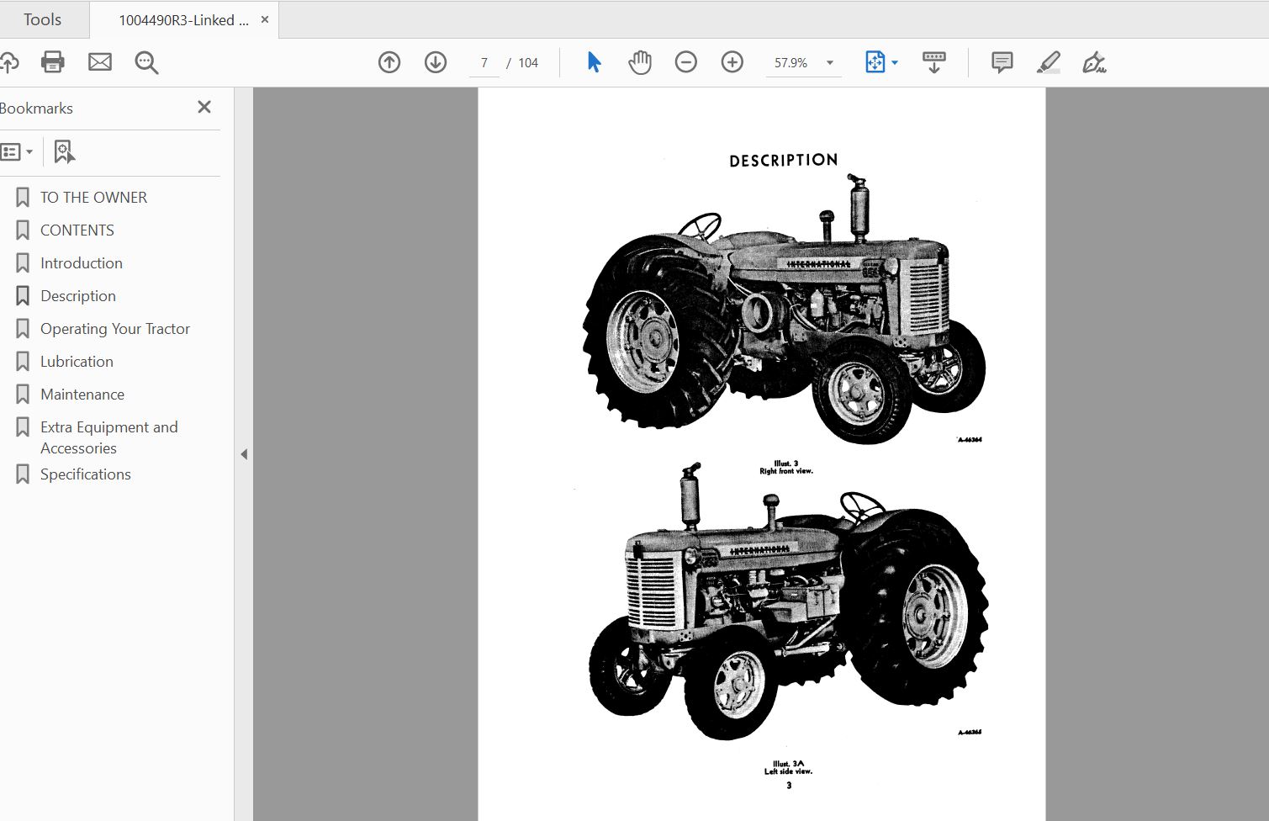
Task: Go to the Specifications bookmark
Action: point(86,474)
